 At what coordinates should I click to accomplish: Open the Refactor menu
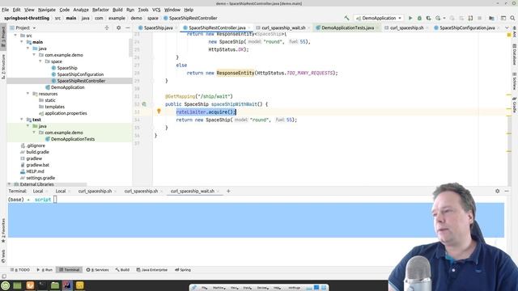point(100,10)
